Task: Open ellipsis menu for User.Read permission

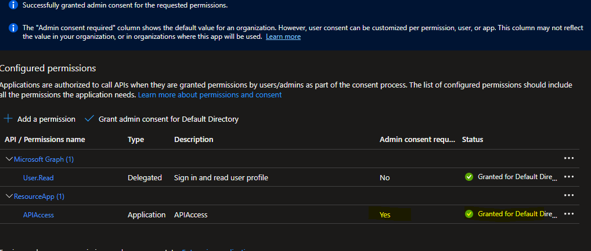Action: pos(568,177)
